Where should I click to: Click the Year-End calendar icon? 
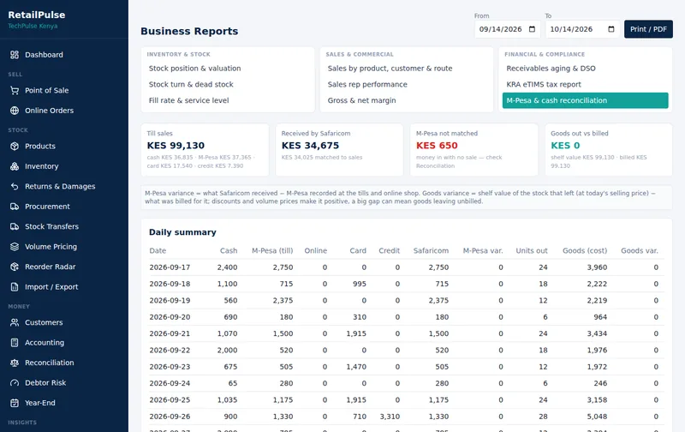pyautogui.click(x=15, y=403)
